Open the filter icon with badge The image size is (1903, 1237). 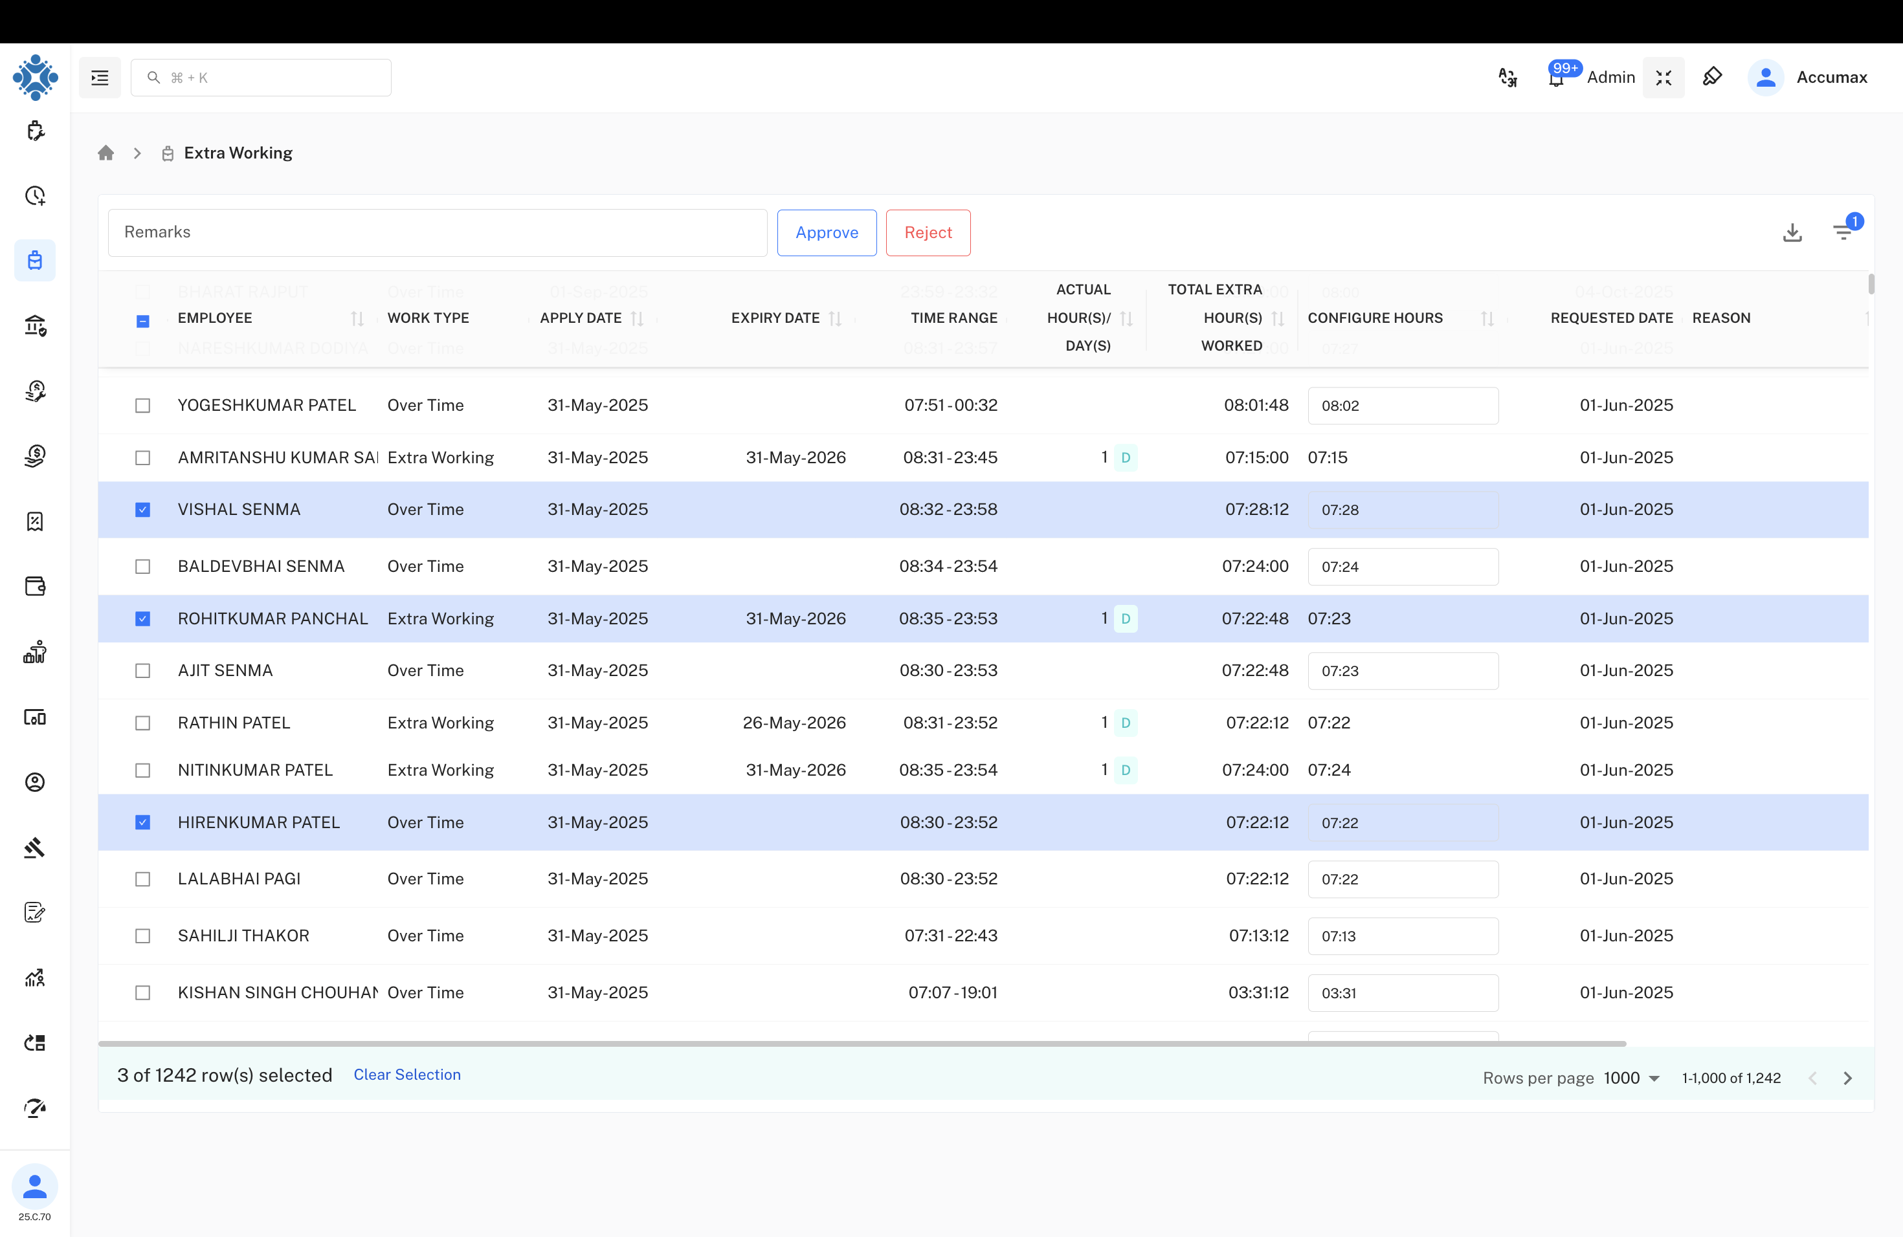pos(1843,232)
